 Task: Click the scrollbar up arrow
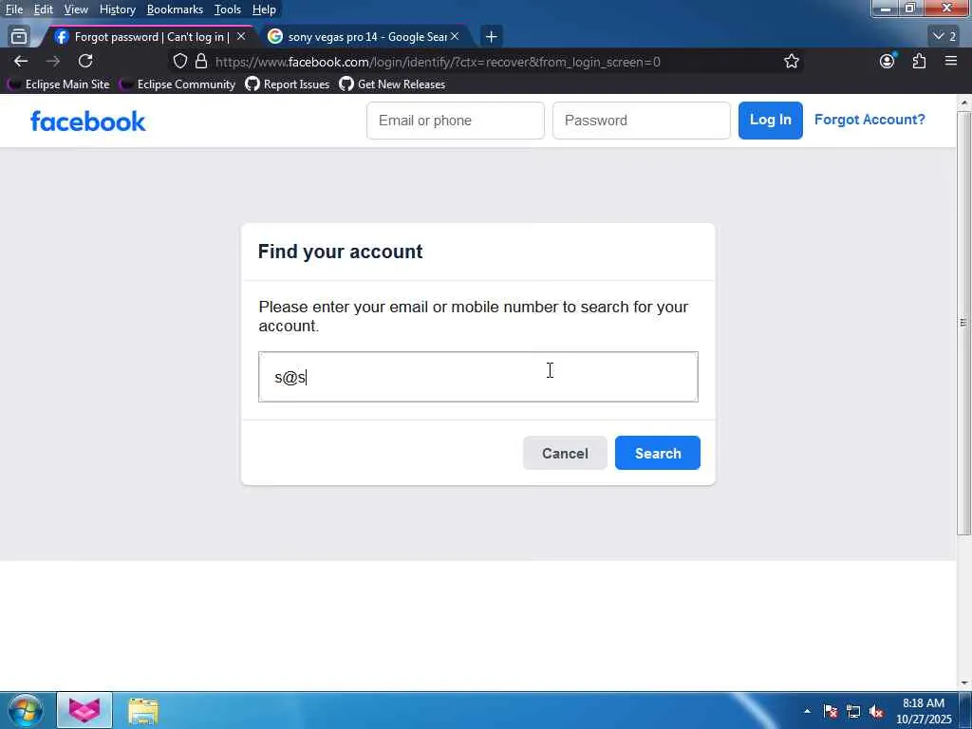coord(964,103)
